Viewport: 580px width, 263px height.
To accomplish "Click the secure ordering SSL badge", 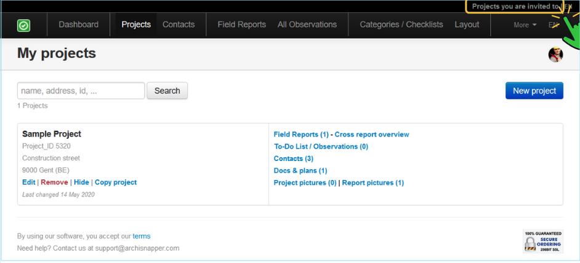I will 542,241.
